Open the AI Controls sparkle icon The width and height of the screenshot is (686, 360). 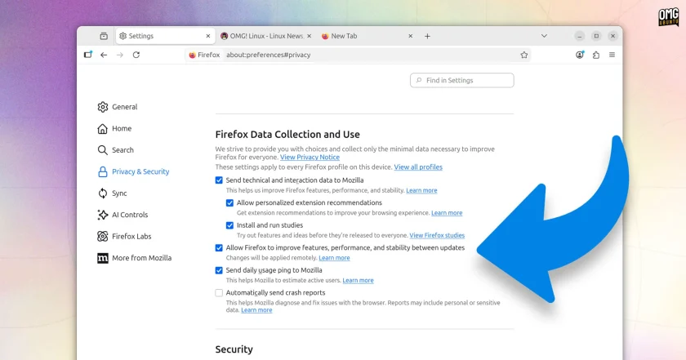pos(102,215)
